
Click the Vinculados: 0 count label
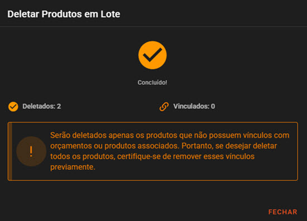[194, 106]
